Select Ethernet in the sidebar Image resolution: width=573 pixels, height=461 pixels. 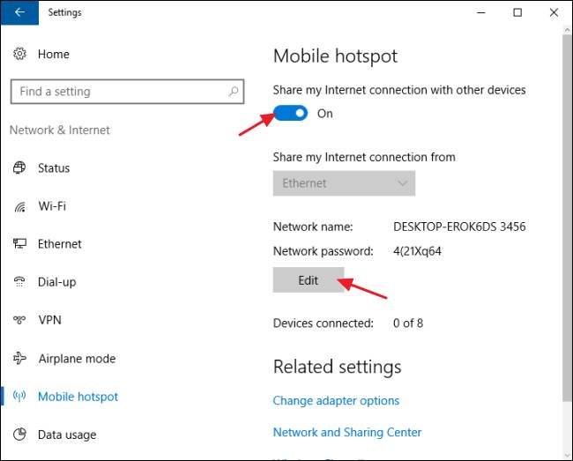pos(60,243)
